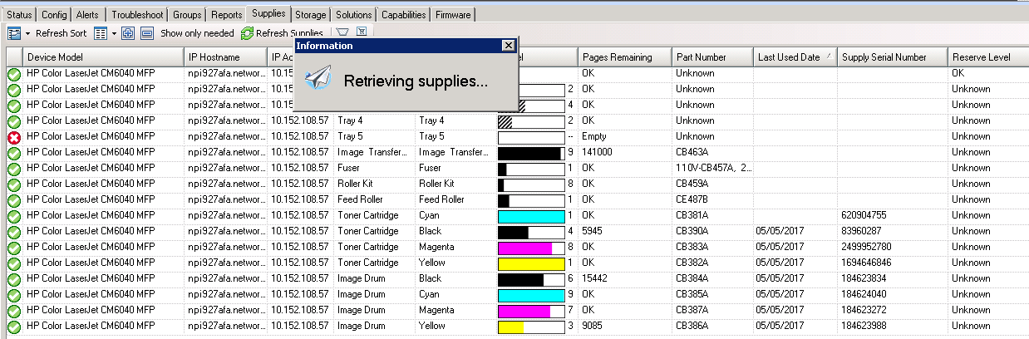Click the expand all plus icon

(128, 33)
